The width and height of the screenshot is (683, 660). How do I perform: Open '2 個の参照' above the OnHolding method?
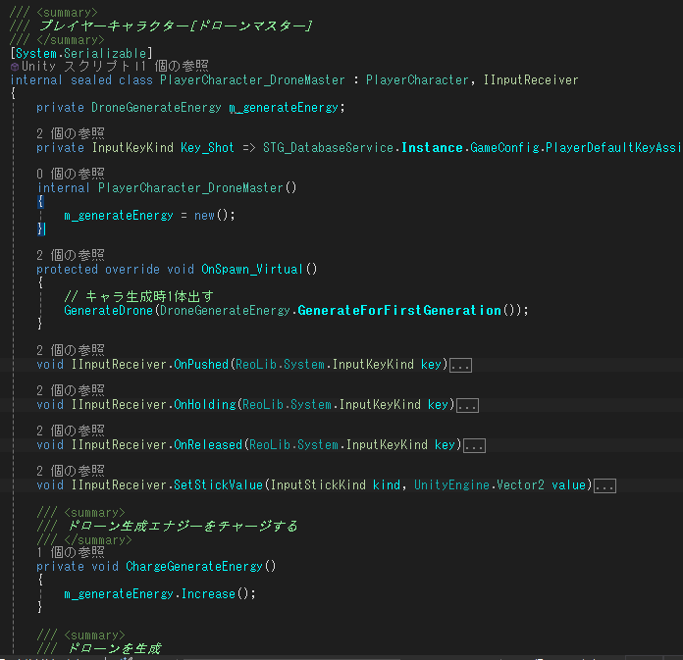(x=71, y=390)
